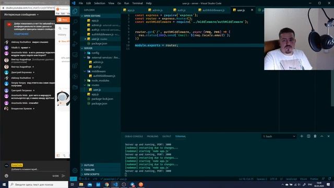Open authMiddleware.js under middleware folder
The image size is (334, 188).
(x=104, y=76)
